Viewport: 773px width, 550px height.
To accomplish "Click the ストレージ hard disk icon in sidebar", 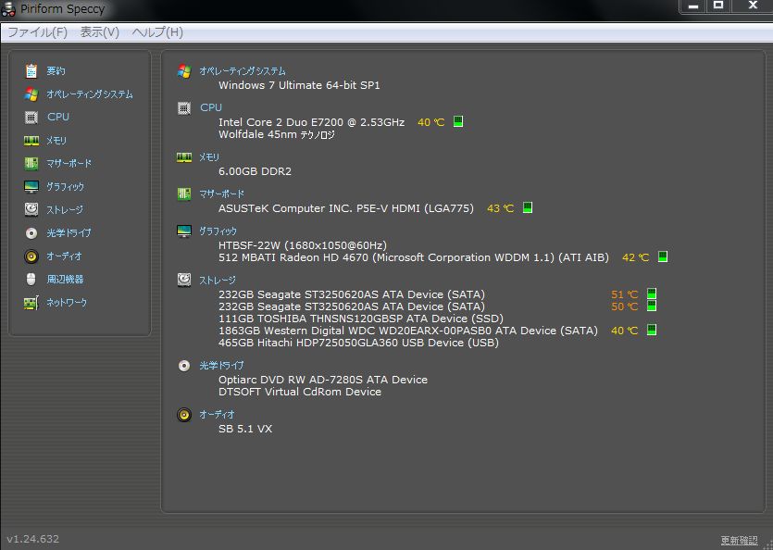I will coord(31,209).
